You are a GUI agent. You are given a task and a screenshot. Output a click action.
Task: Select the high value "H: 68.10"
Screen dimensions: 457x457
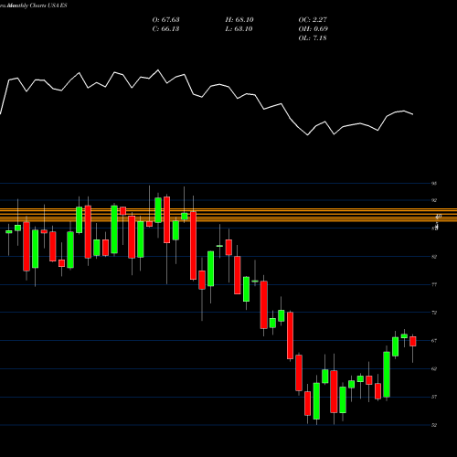pos(239,20)
